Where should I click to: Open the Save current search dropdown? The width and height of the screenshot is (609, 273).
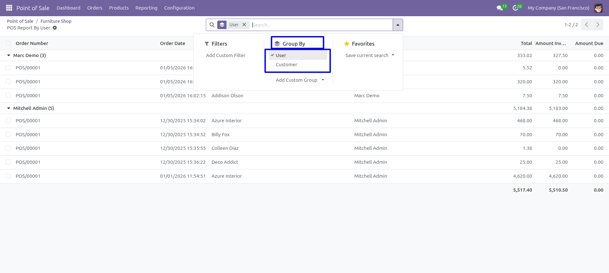pos(370,55)
